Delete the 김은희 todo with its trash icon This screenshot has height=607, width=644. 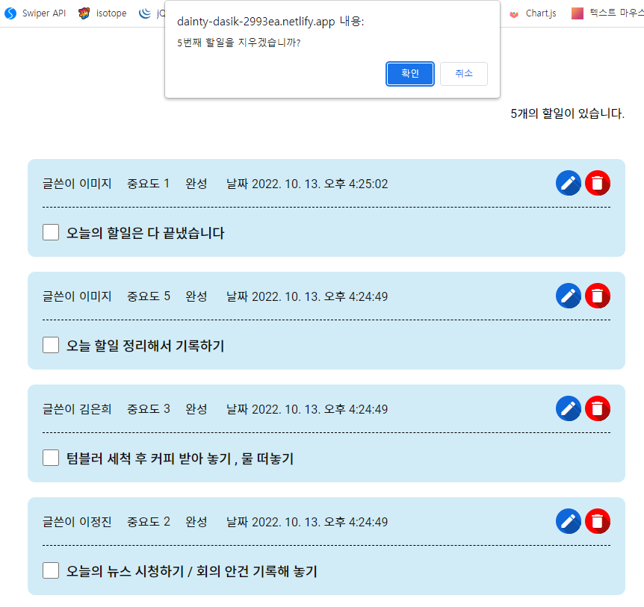[598, 408]
